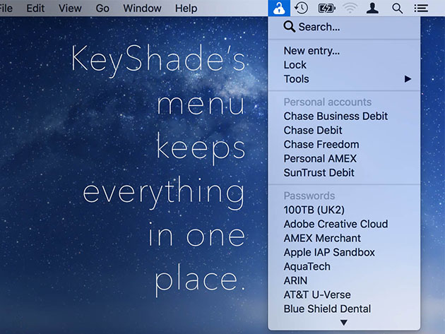
Task: Open the Go menu in menu bar
Action: coord(102,8)
